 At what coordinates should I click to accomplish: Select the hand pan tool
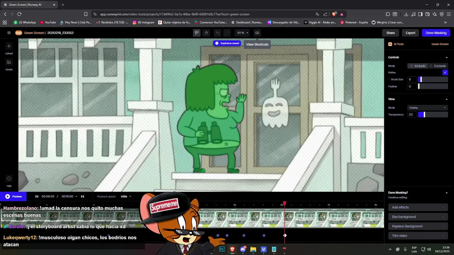206,33
